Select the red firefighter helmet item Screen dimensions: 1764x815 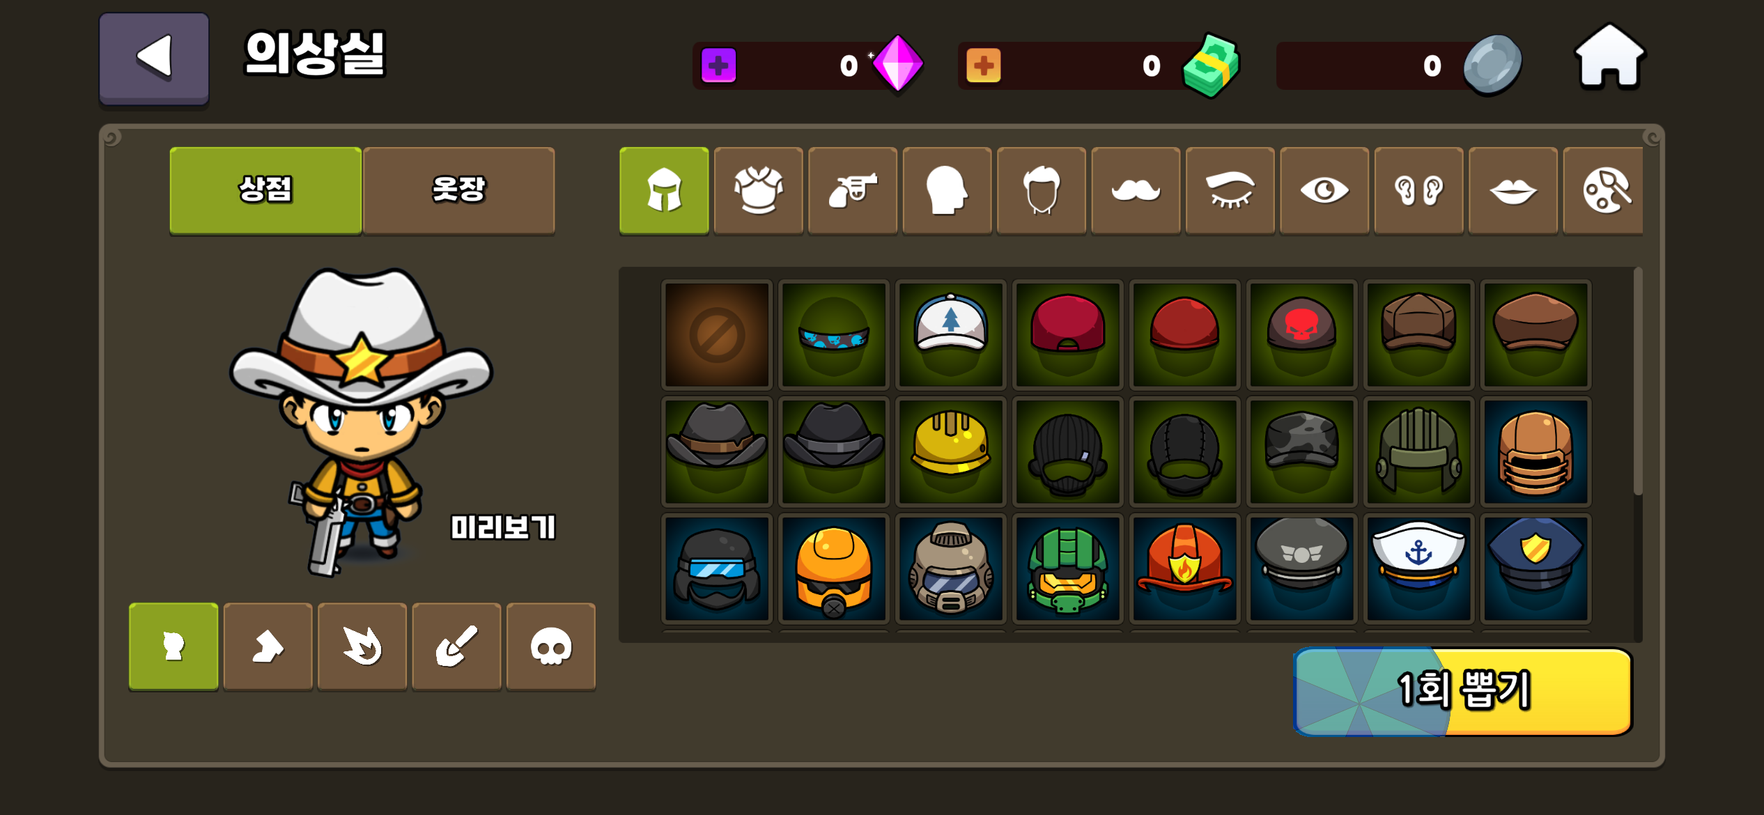pyautogui.click(x=1185, y=568)
